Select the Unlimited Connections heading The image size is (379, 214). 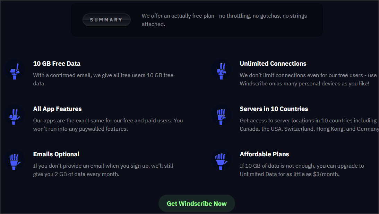[273, 64]
